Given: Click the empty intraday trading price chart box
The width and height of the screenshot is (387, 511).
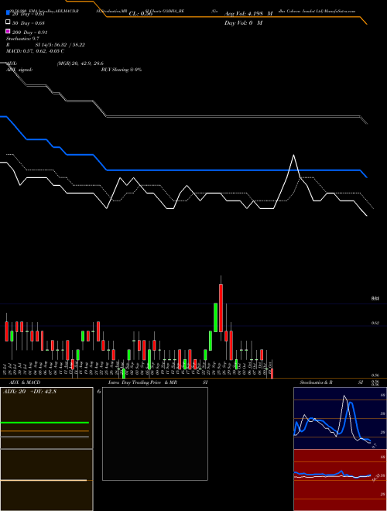Looking at the screenshot, I should [155, 434].
